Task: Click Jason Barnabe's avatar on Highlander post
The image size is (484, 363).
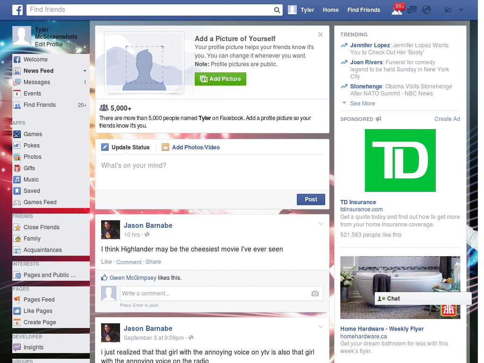Action: (x=111, y=230)
